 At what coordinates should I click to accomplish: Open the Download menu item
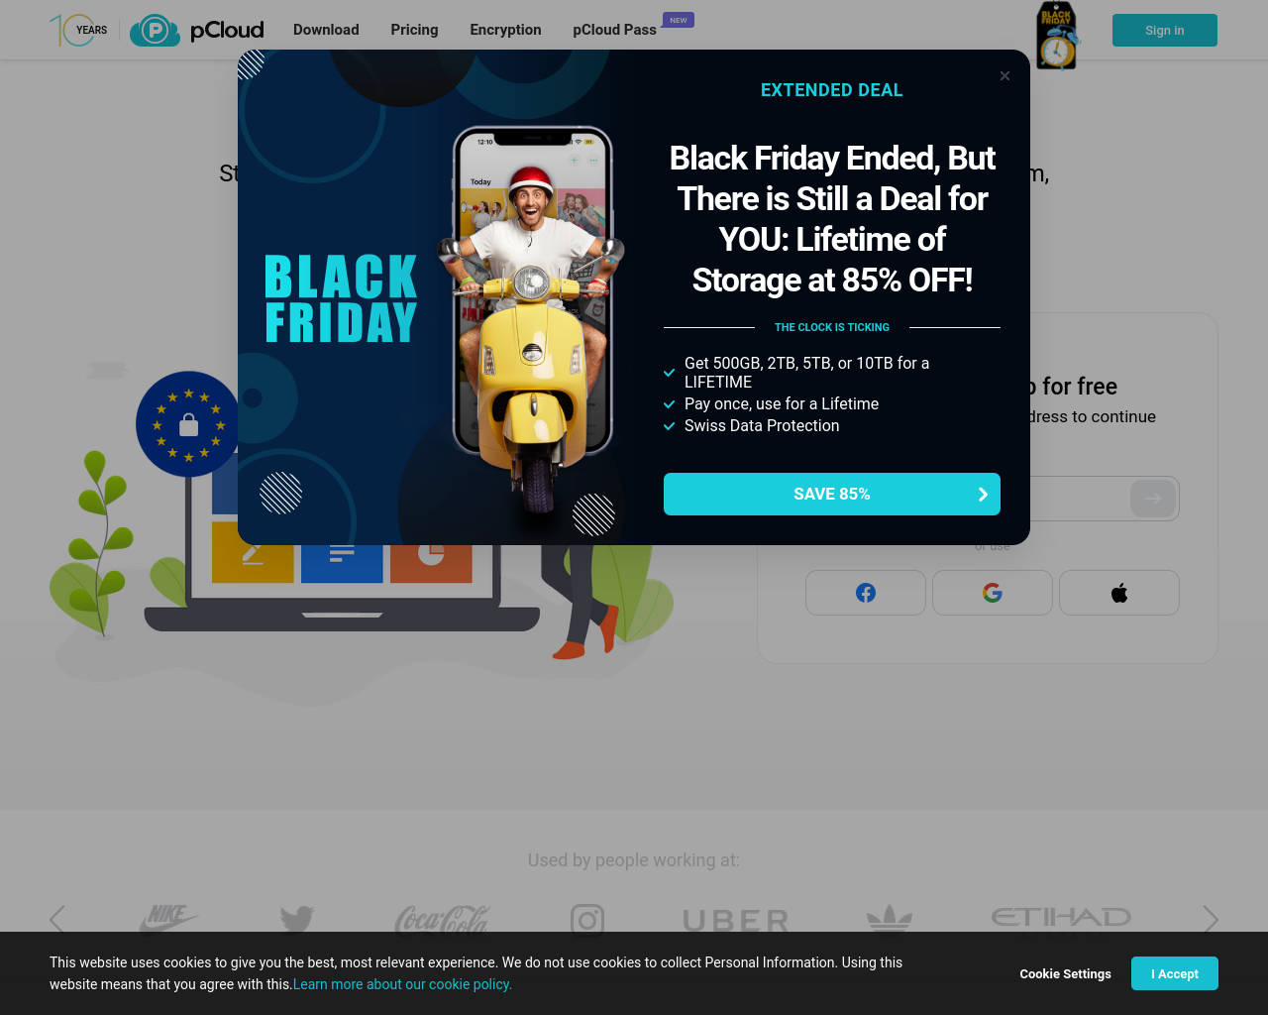326,30
